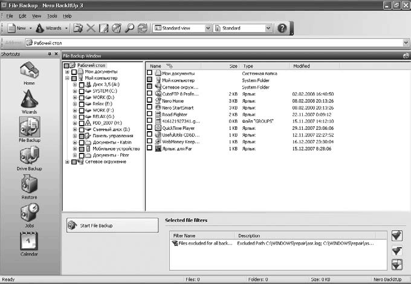This screenshot has width=411, height=284.
Task: Click the help question mark toolbar icon
Action: pos(282,28)
